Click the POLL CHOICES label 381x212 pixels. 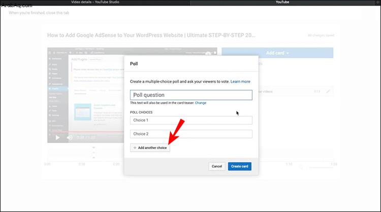tap(141, 112)
